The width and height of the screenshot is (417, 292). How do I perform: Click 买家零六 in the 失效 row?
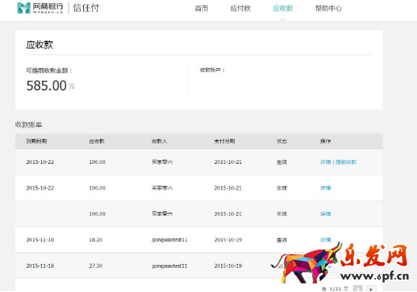click(x=162, y=214)
